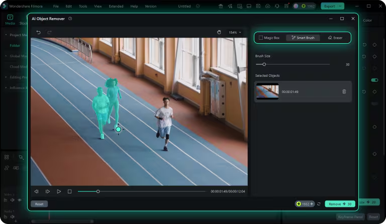Select the Magic Box selection mode

coord(269,38)
